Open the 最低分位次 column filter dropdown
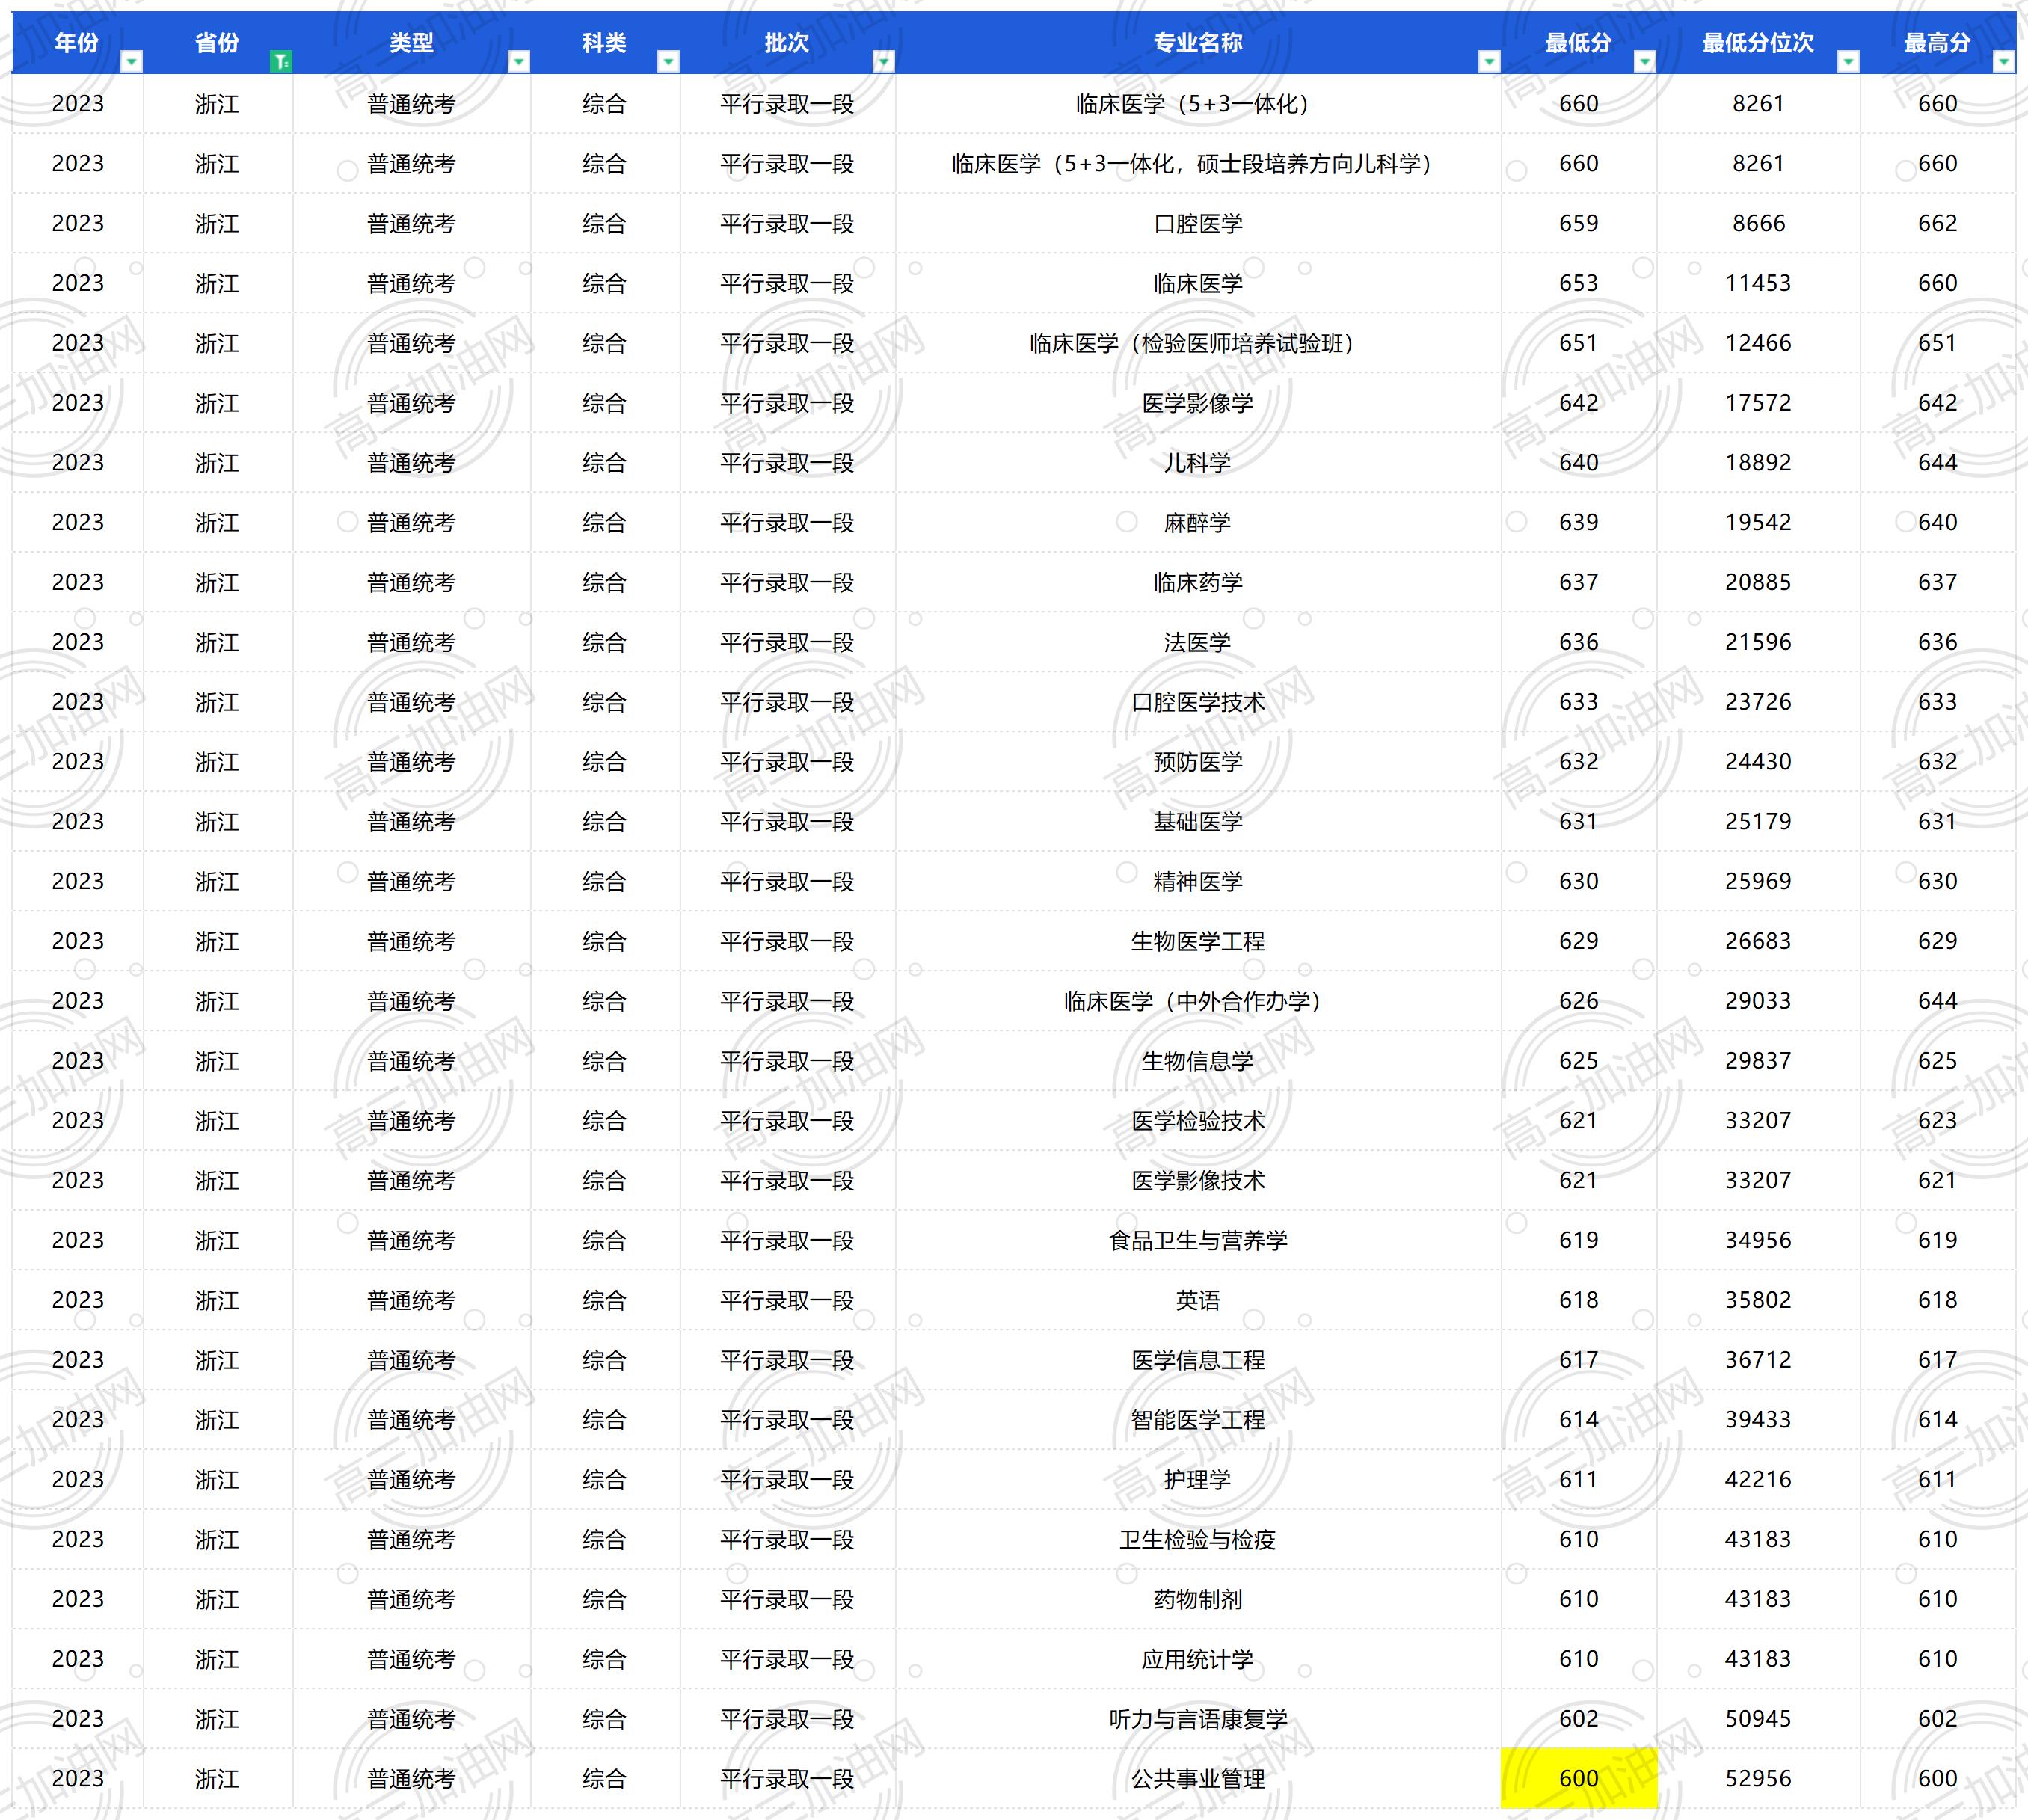The image size is (2028, 1820). pyautogui.click(x=1848, y=62)
